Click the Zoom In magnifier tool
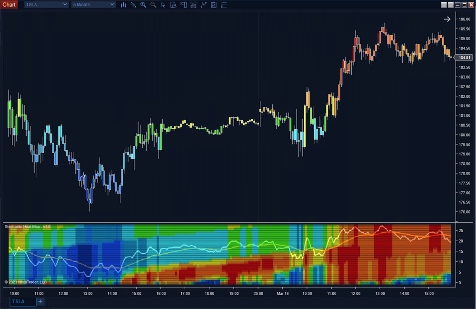 pyautogui.click(x=143, y=5)
